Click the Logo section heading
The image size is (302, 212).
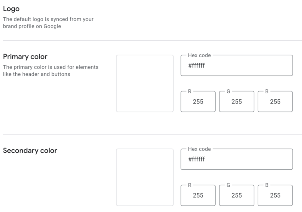(11, 9)
